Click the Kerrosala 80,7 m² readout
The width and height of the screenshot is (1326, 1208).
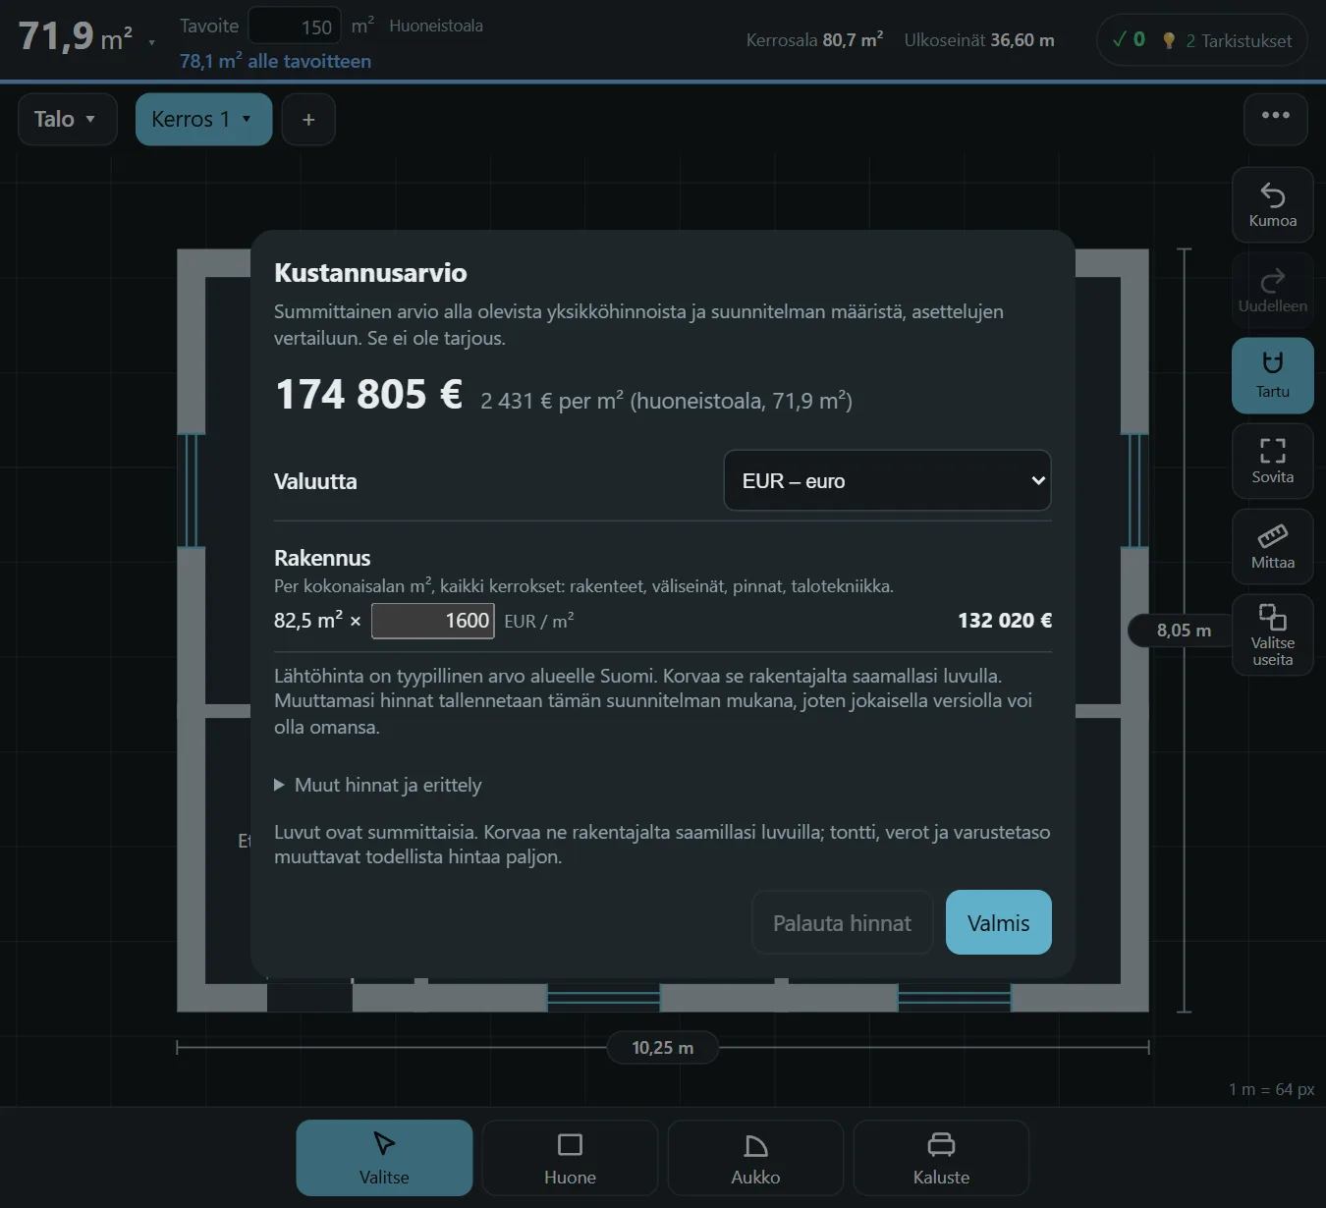[x=814, y=40]
